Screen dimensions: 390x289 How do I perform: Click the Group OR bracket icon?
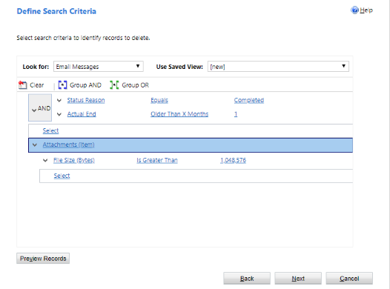coord(114,84)
